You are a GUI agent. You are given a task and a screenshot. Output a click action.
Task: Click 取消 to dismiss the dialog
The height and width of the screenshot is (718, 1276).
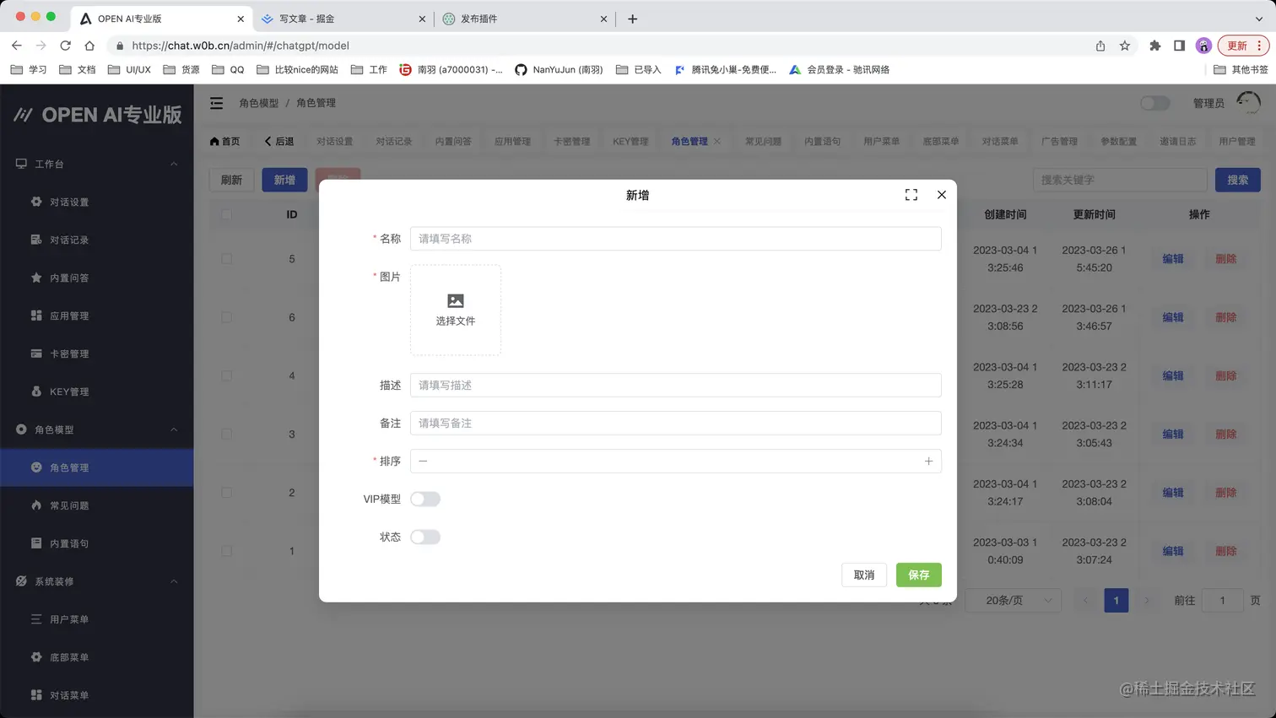pyautogui.click(x=863, y=575)
